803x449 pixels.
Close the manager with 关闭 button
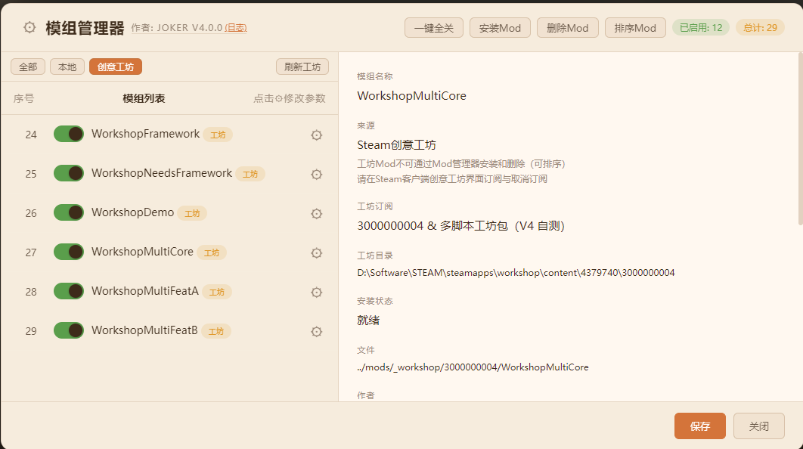(x=759, y=426)
